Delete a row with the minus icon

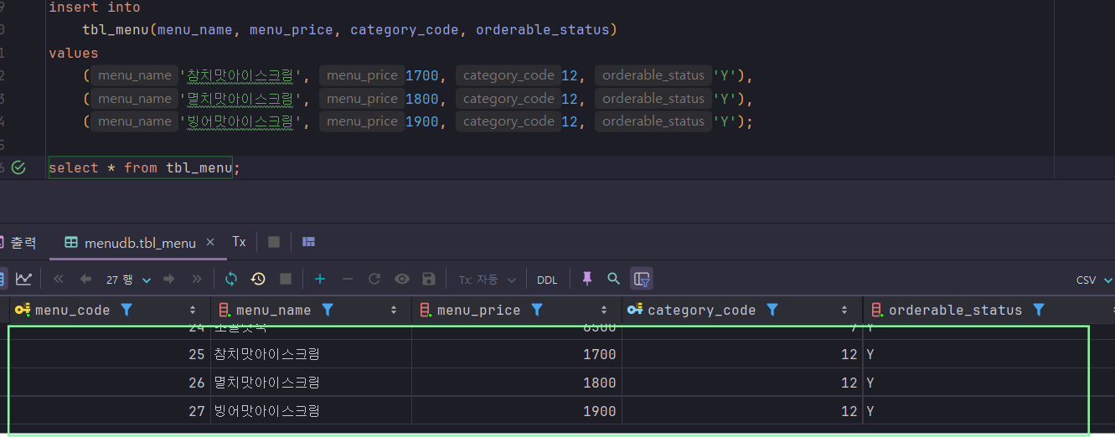(x=348, y=279)
